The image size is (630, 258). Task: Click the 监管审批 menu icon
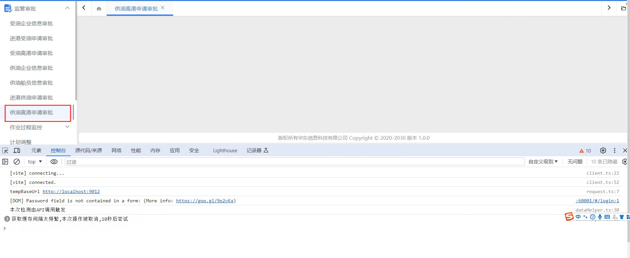[x=8, y=9]
